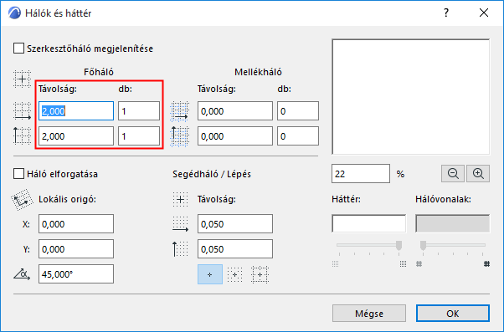
Task: Click Segédháló vertical step icon
Action: click(180, 249)
